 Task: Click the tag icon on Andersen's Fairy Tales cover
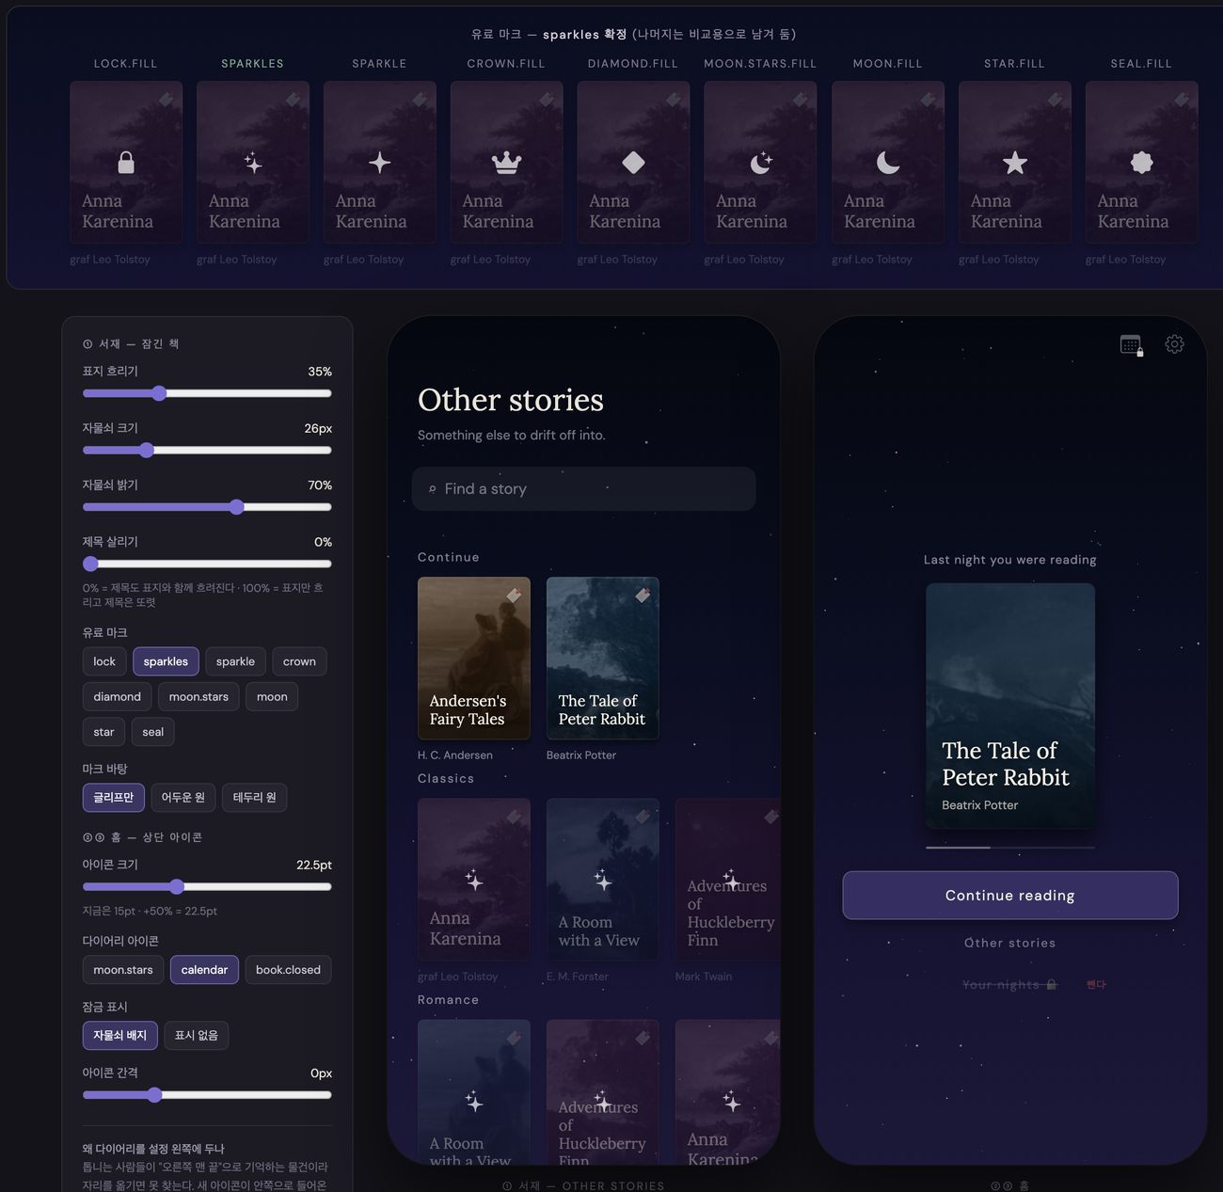(514, 595)
